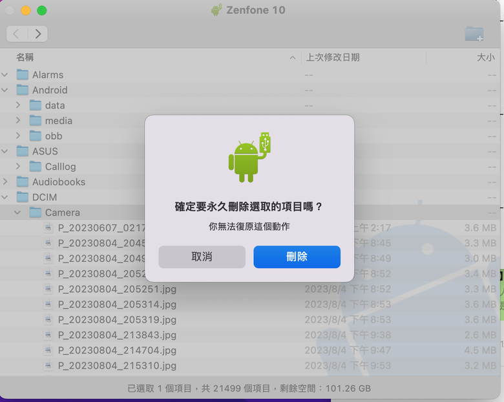Collapse the Alarms folder chevron
504x402 pixels.
(x=5, y=74)
